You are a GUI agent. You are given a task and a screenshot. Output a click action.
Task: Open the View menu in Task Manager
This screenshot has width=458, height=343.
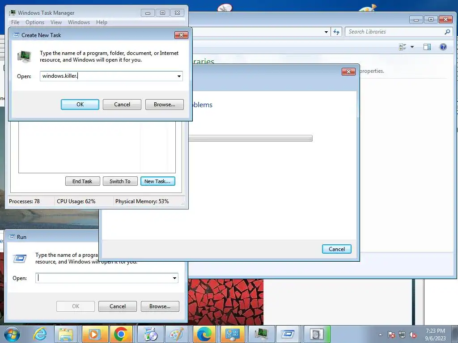click(56, 22)
